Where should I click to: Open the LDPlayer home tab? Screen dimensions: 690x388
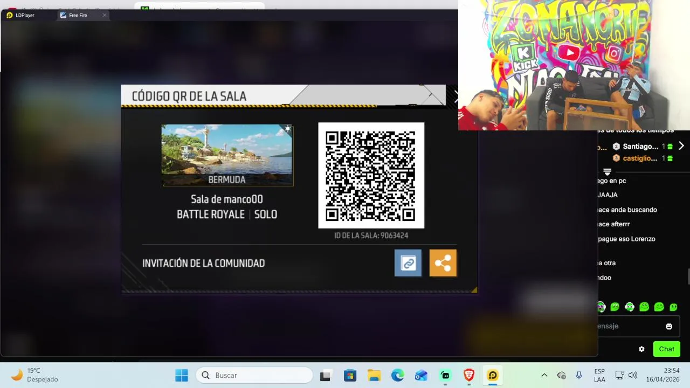pos(25,15)
